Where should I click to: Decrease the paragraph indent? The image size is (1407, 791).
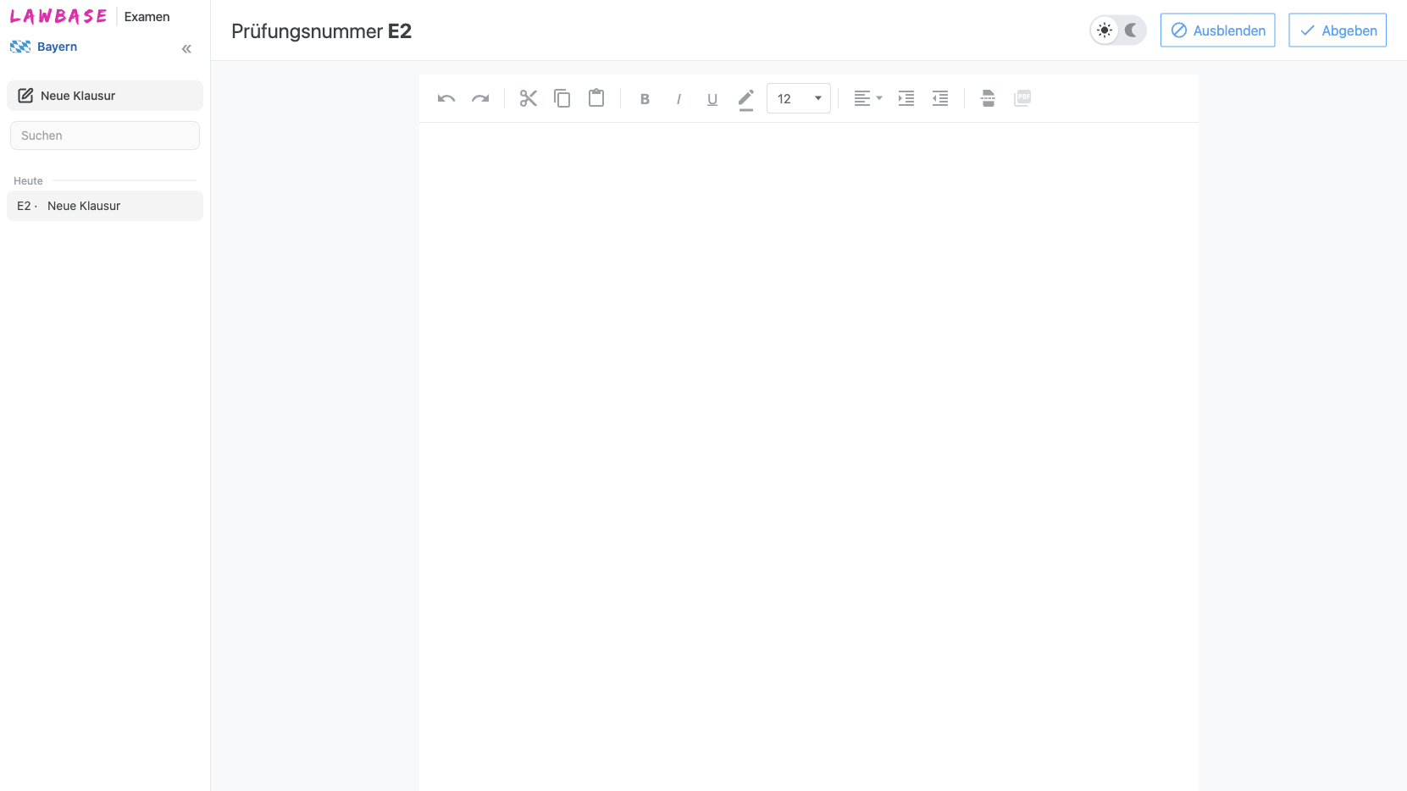pyautogui.click(x=940, y=98)
